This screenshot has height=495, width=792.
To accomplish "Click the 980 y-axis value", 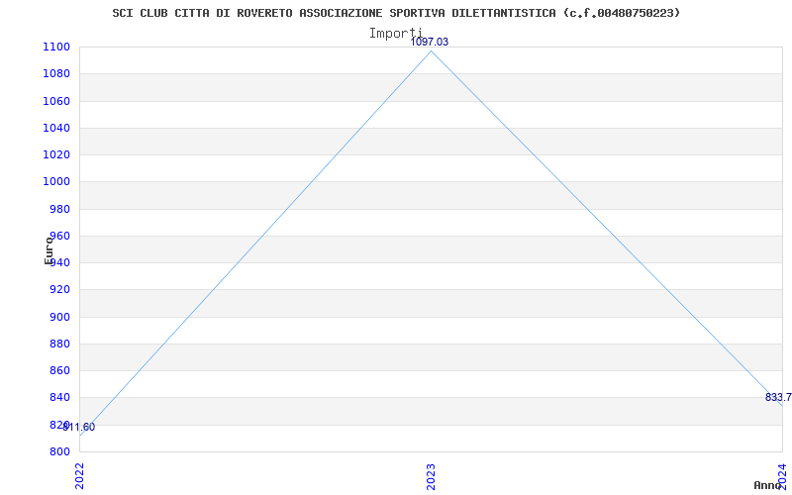I will click(x=59, y=209).
